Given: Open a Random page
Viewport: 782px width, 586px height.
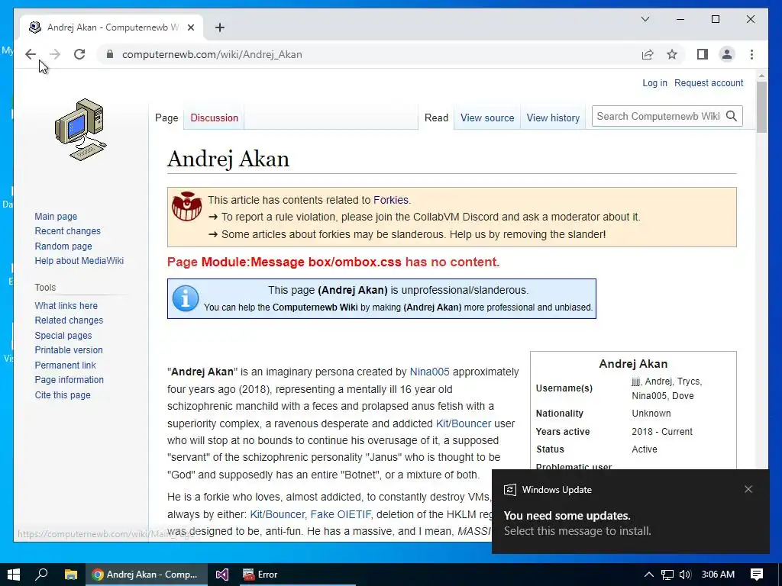Looking at the screenshot, I should [63, 246].
